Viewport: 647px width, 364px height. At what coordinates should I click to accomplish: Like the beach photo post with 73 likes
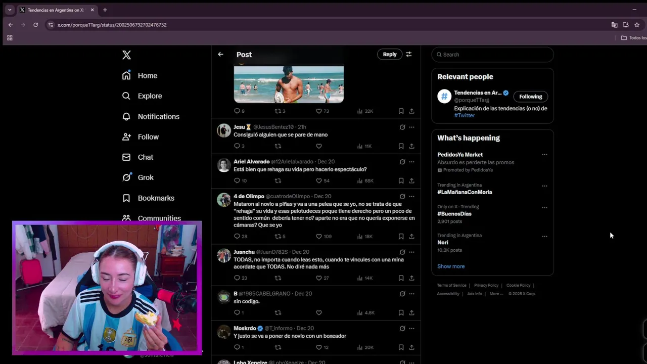point(318,111)
